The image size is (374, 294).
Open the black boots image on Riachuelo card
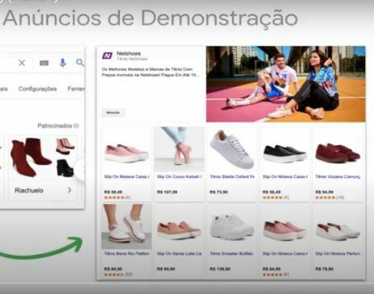click(65, 168)
